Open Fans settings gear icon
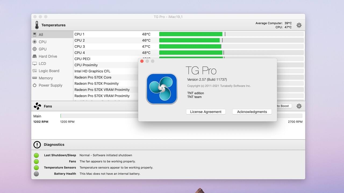The width and height of the screenshot is (344, 193). pos(299,106)
